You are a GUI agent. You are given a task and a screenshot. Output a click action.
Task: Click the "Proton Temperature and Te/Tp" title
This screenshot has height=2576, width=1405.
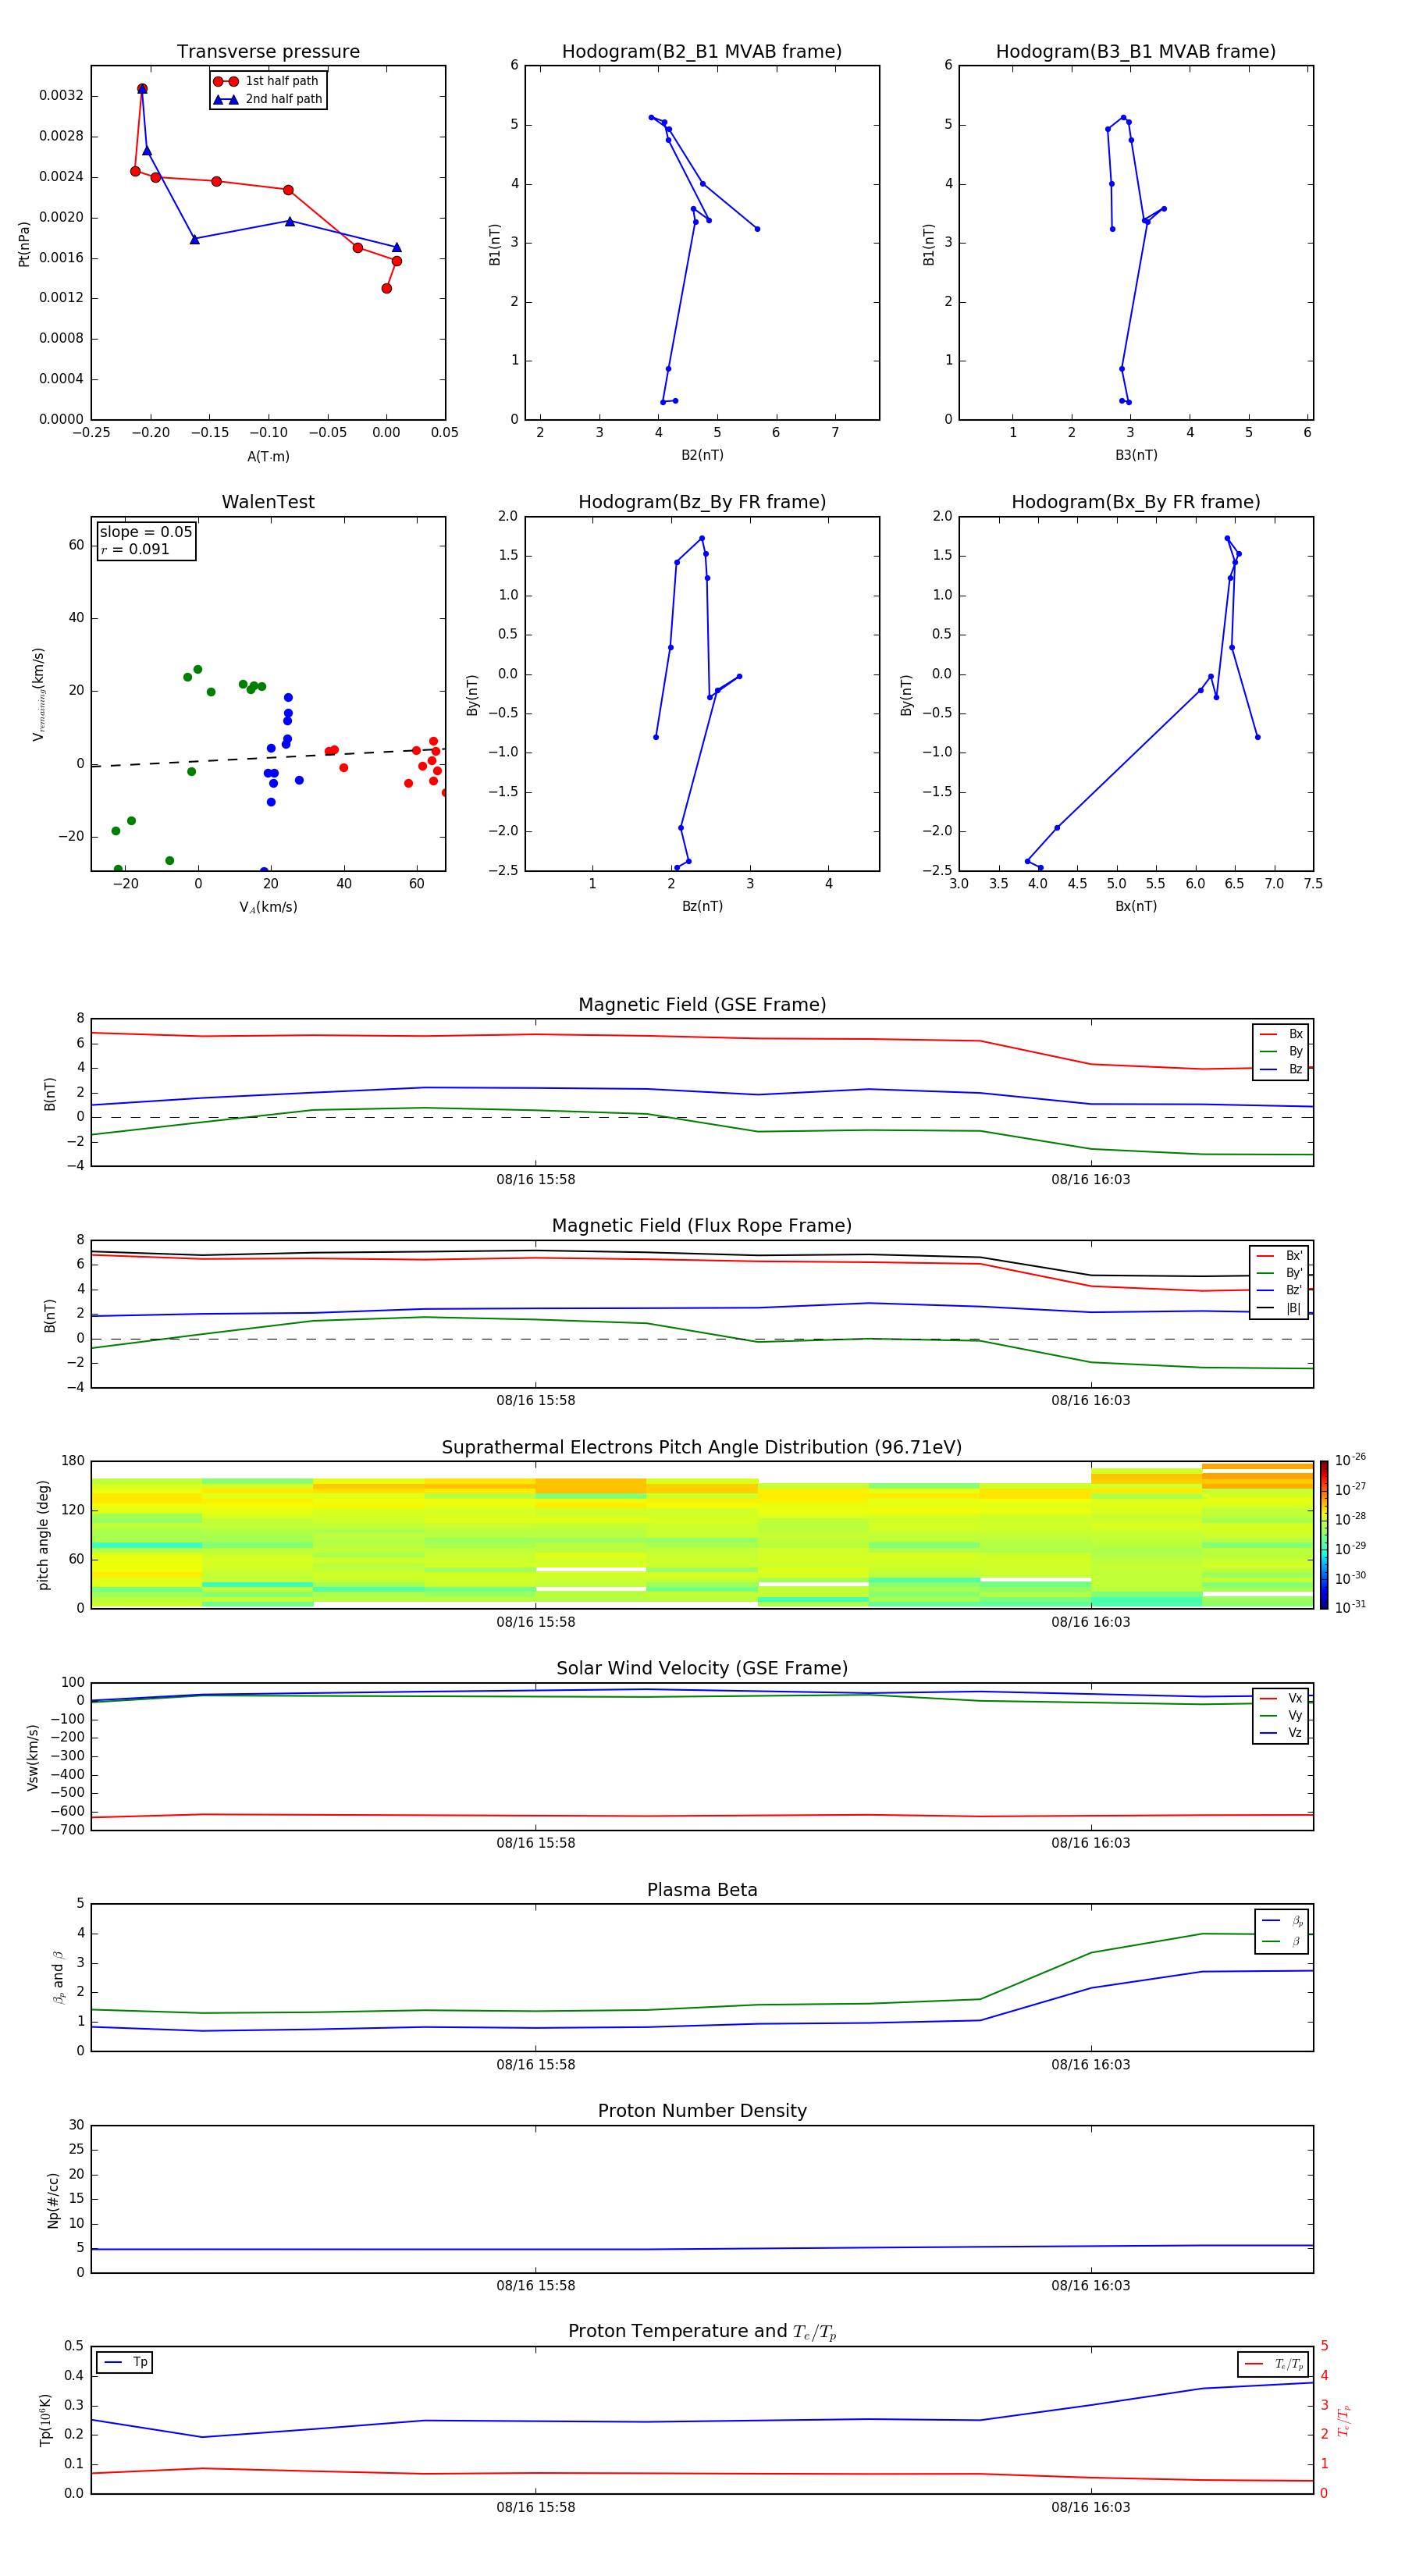(702, 2332)
